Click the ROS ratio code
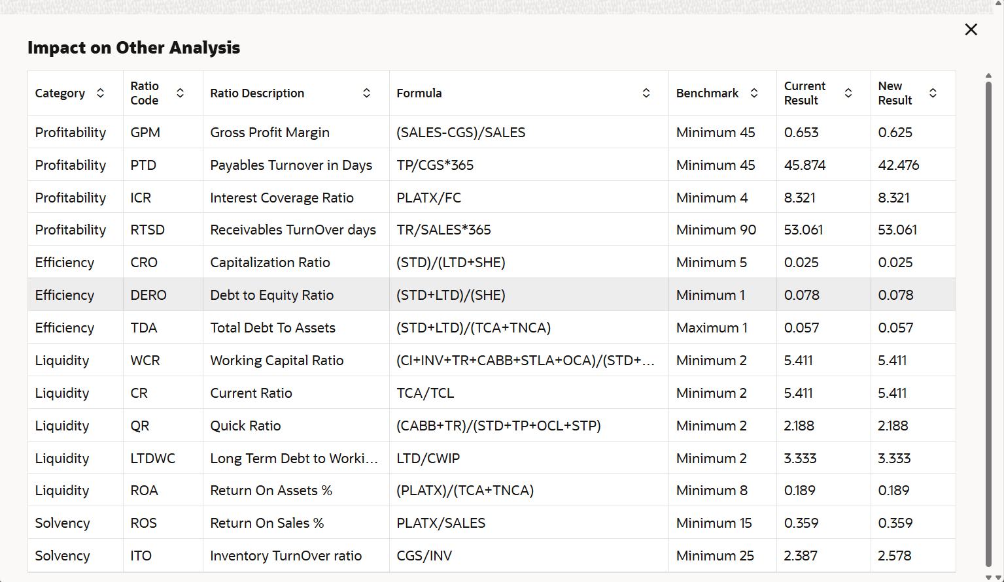 click(x=144, y=523)
